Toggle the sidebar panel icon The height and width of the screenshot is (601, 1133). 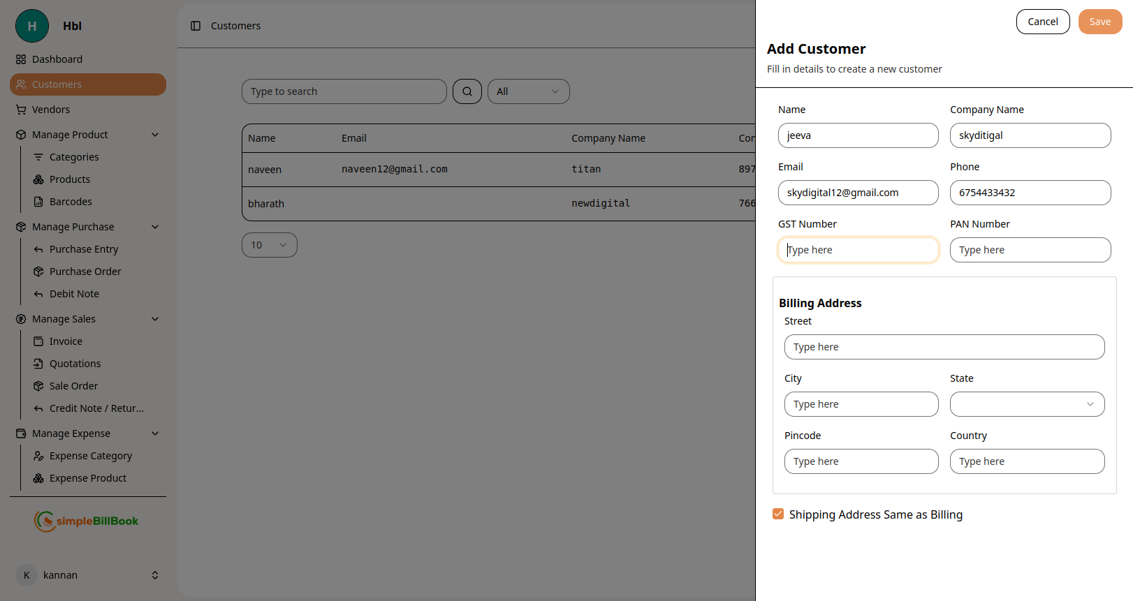196,26
